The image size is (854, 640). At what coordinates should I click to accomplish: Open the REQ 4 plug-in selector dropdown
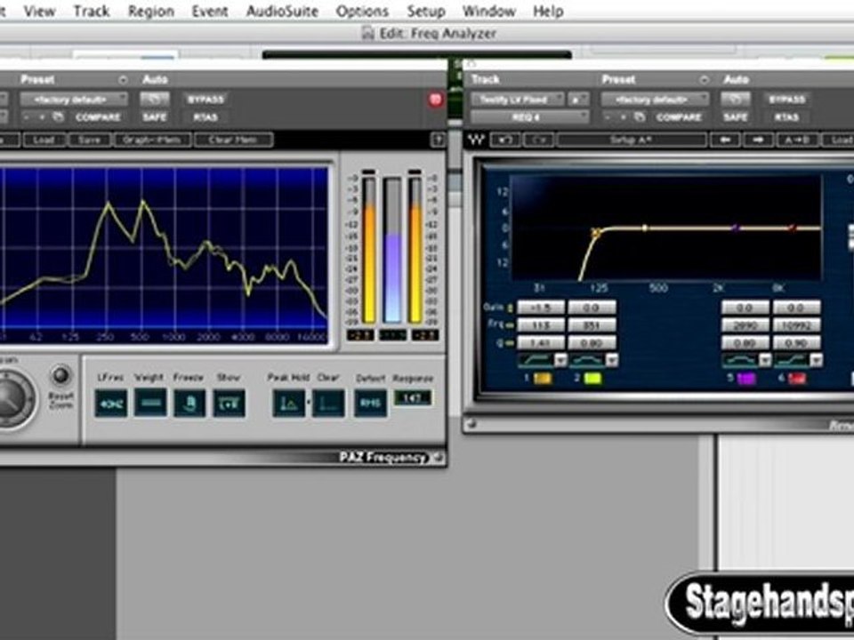[x=530, y=117]
